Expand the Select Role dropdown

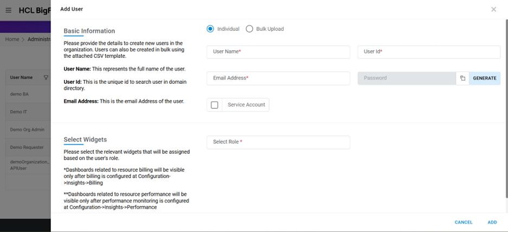[278, 142]
